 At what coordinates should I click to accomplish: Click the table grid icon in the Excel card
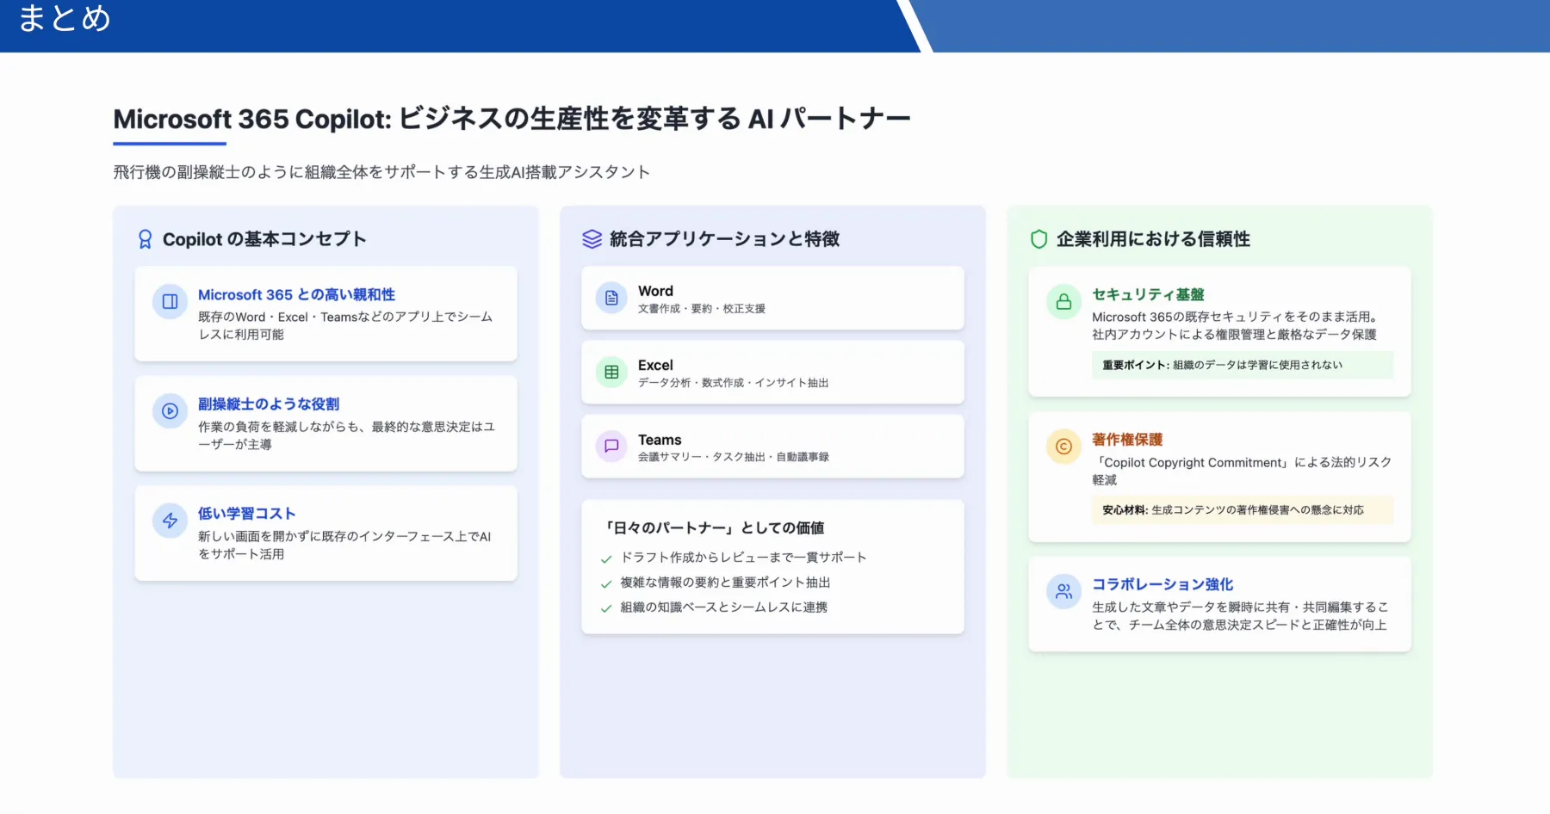[x=611, y=372]
